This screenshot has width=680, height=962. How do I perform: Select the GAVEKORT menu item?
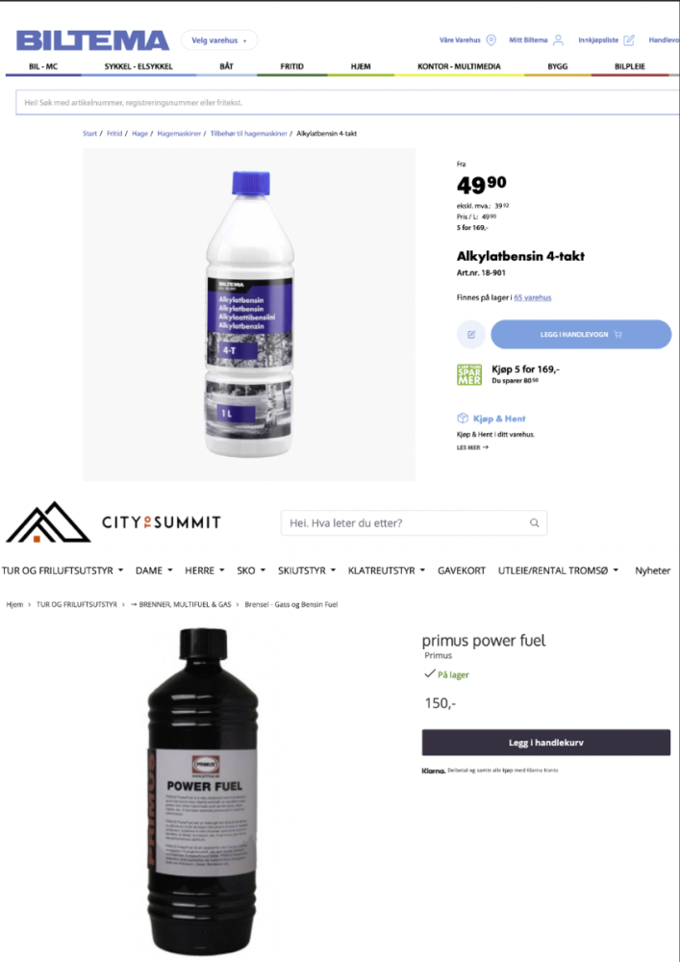(461, 570)
